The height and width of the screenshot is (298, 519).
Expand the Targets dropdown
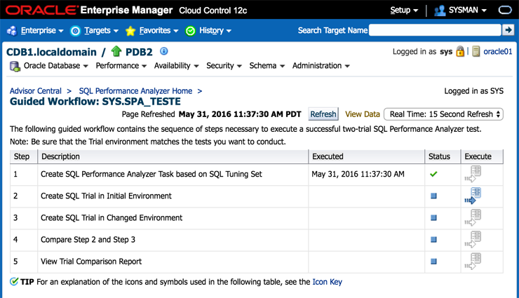95,31
